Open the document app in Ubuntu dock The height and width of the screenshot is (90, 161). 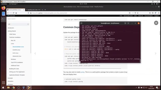(x=4, y=14)
